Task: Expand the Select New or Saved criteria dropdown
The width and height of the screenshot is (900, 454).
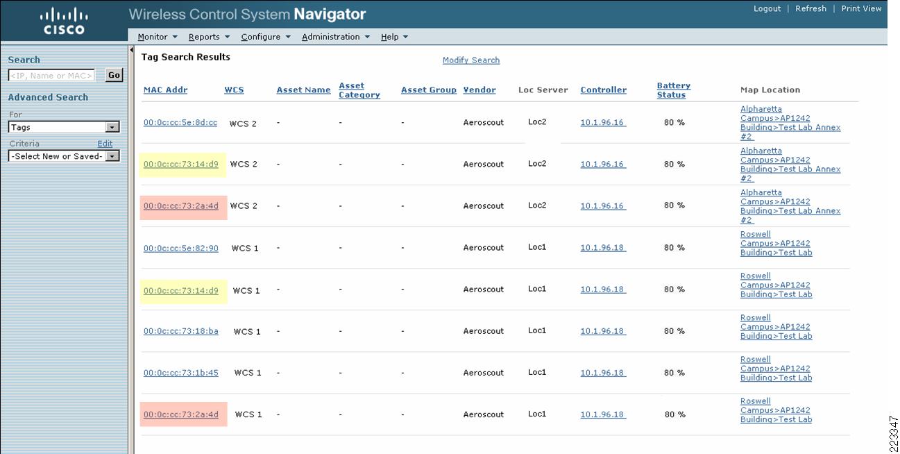Action: tap(112, 156)
